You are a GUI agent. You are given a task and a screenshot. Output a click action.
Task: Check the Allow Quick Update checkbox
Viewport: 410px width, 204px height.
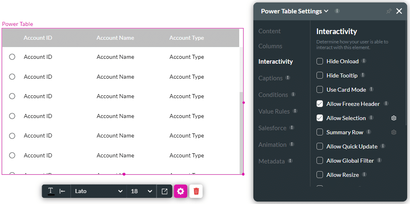(320, 146)
